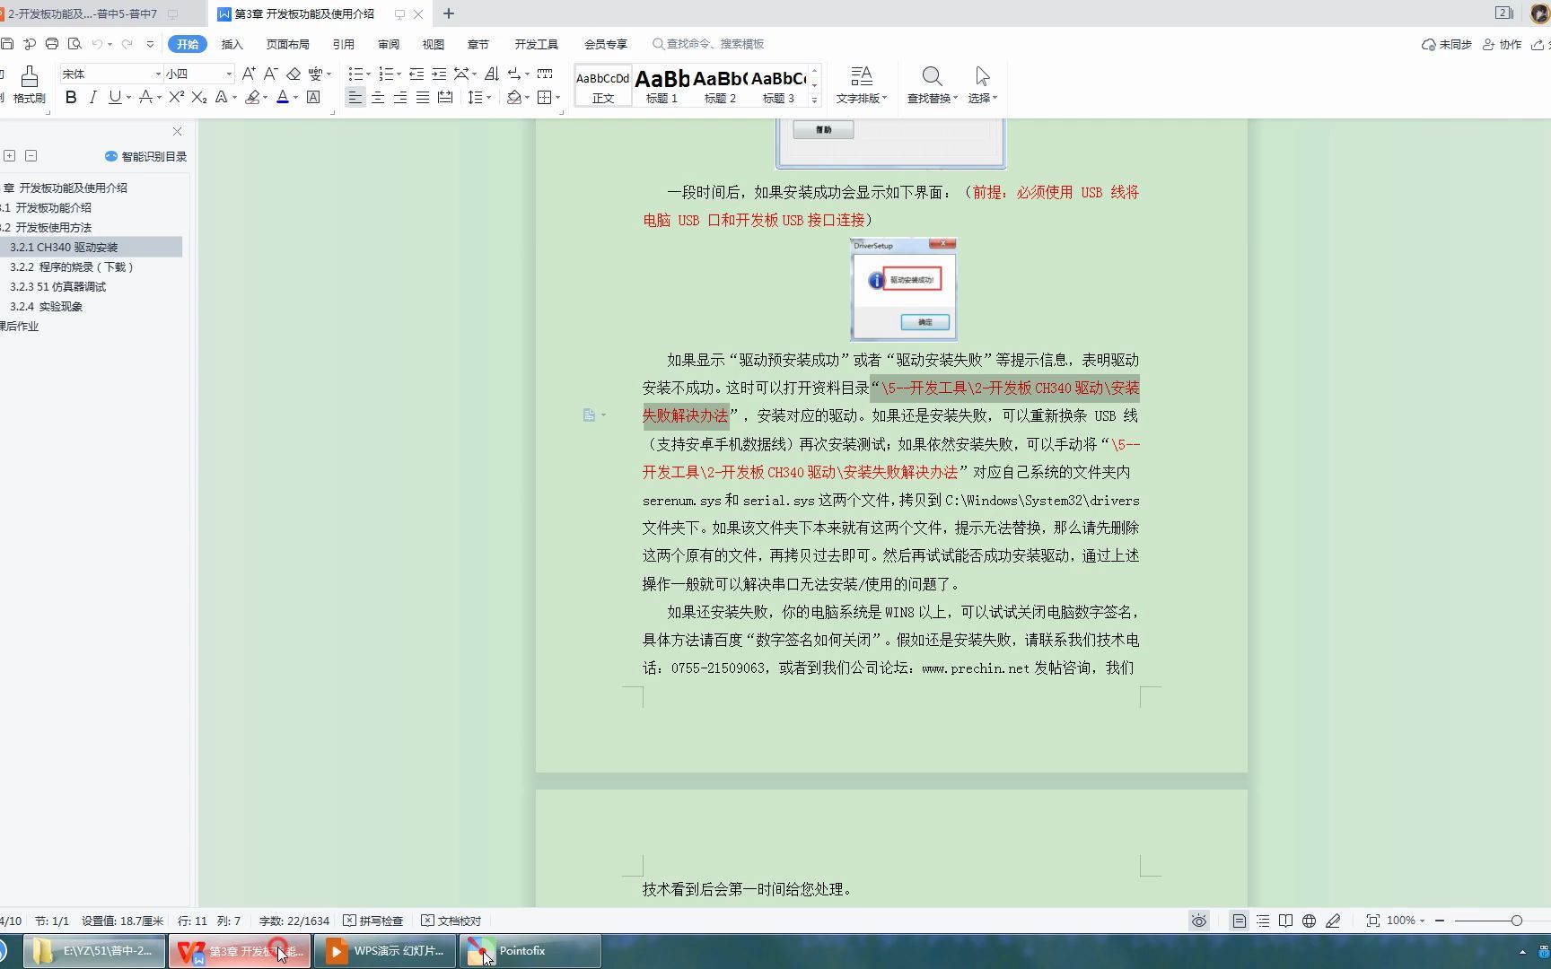Select the 3.2.2 程序的烧录 outline entry
The image size is (1551, 969).
(x=72, y=266)
